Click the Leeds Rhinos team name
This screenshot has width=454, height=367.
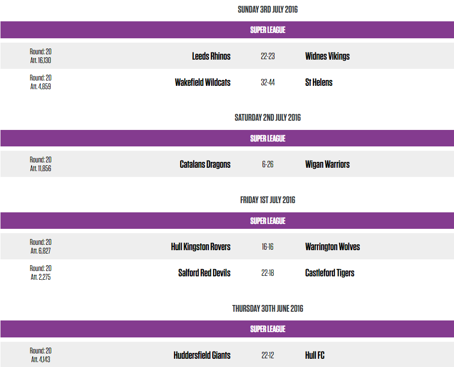(x=211, y=56)
